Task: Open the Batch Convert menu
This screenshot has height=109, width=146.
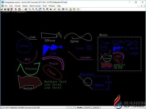Action: pyautogui.click(x=35, y=6)
